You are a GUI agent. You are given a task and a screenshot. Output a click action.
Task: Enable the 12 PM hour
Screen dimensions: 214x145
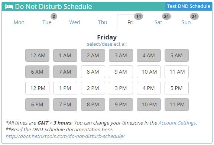click(x=37, y=88)
